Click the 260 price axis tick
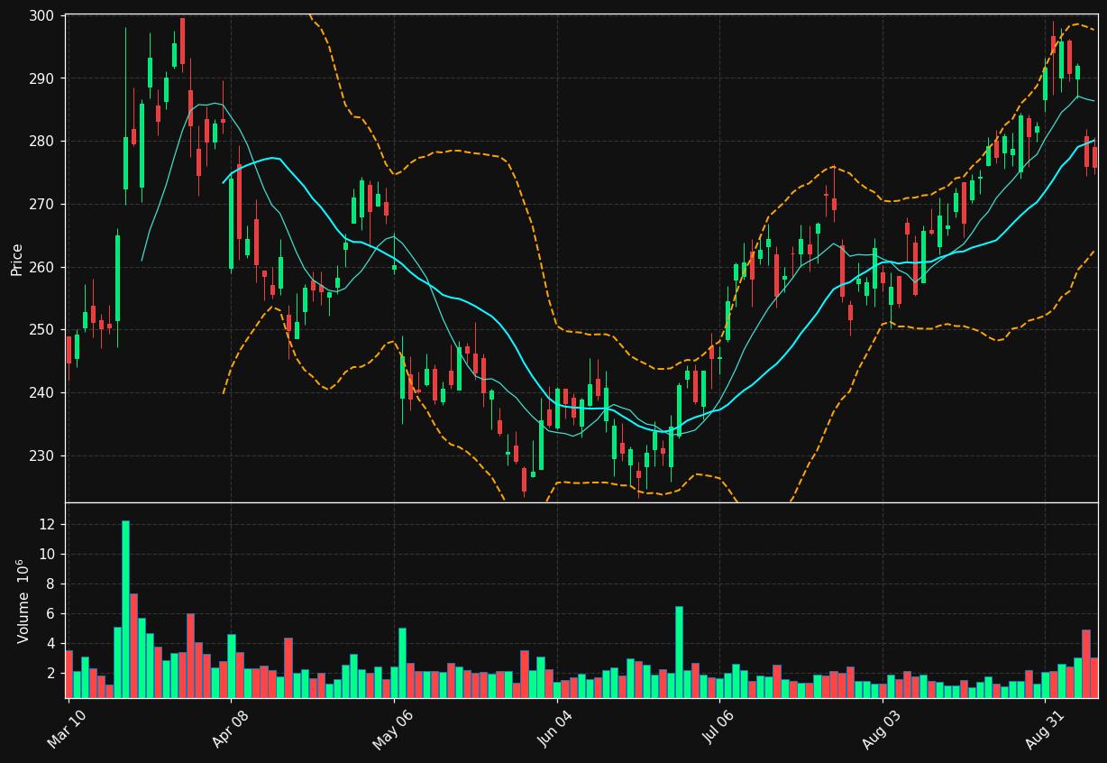 coord(41,268)
